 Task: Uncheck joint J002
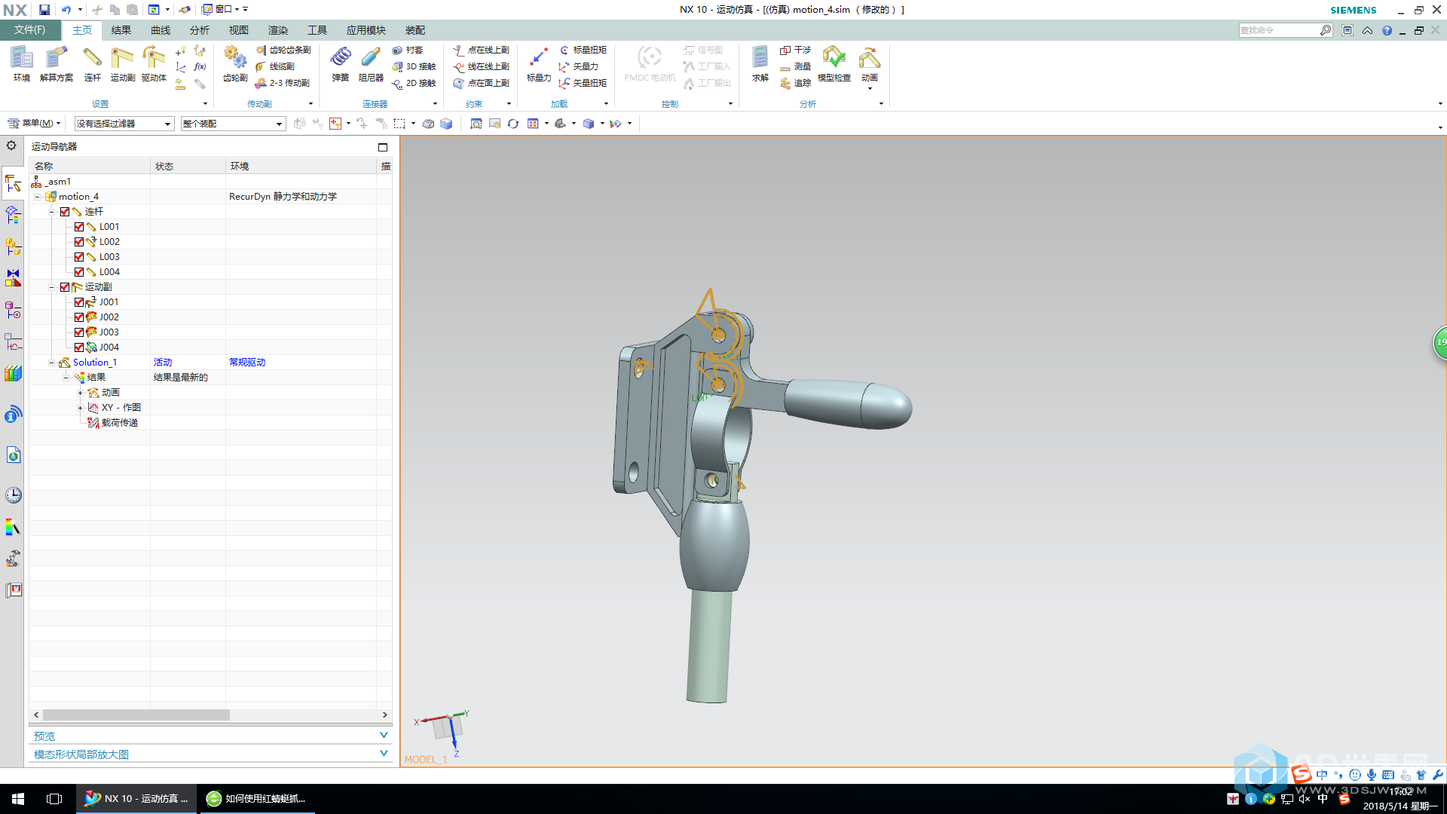coord(79,317)
